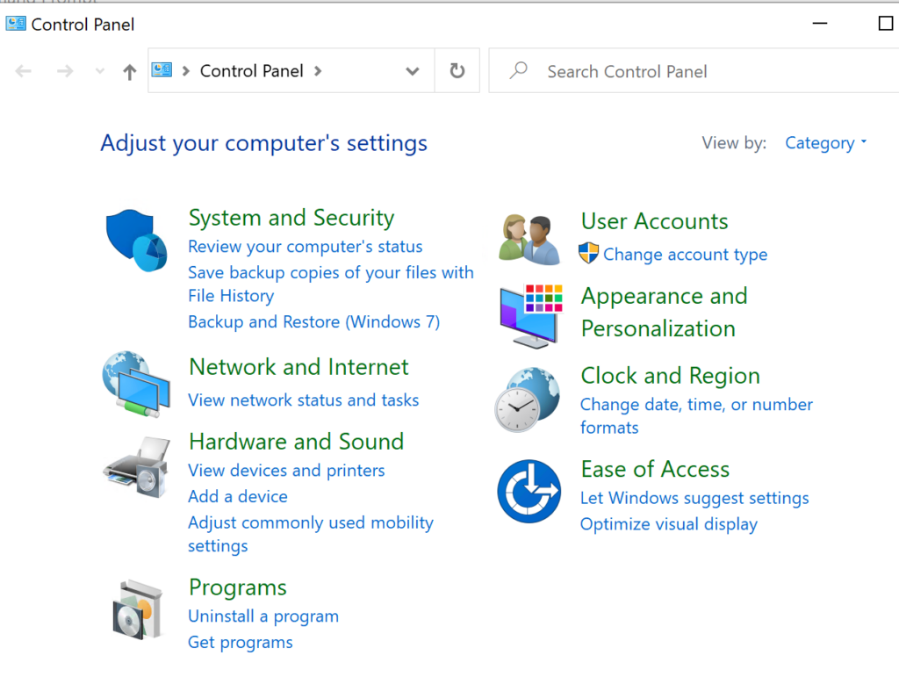The image size is (899, 677).
Task: Click Control Panel breadcrumb in address bar
Action: pos(251,71)
